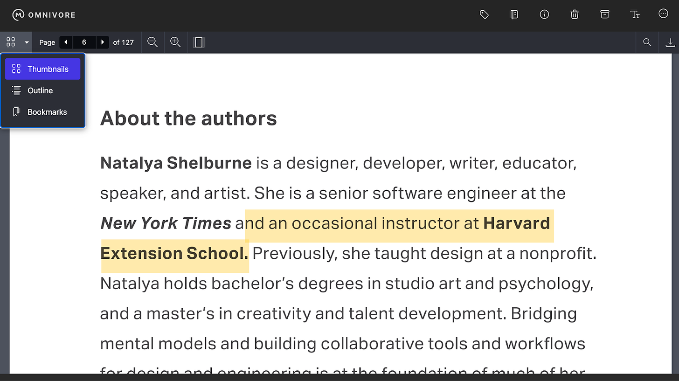
Task: Click the New York Times text
Action: pos(166,223)
